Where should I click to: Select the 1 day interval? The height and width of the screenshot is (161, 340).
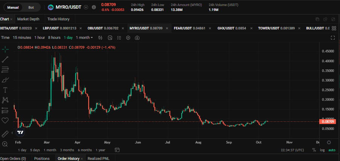(x=68, y=38)
